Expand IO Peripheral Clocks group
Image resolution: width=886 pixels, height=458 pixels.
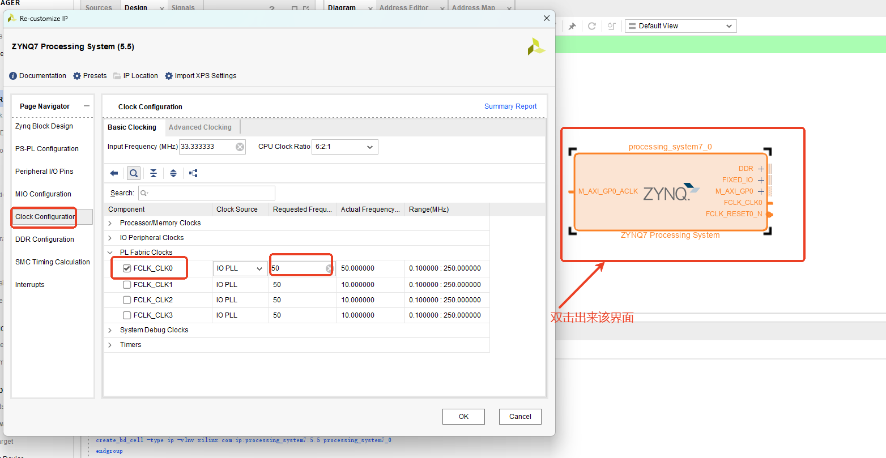click(110, 238)
